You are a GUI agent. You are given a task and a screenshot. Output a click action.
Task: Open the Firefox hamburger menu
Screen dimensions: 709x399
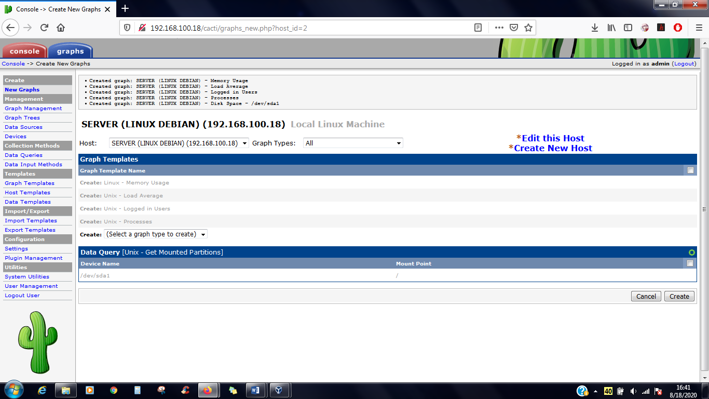click(699, 28)
